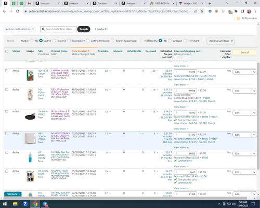Expand View more under Acudor pricing
The image size is (260, 208).
pyautogui.click(x=181, y=148)
